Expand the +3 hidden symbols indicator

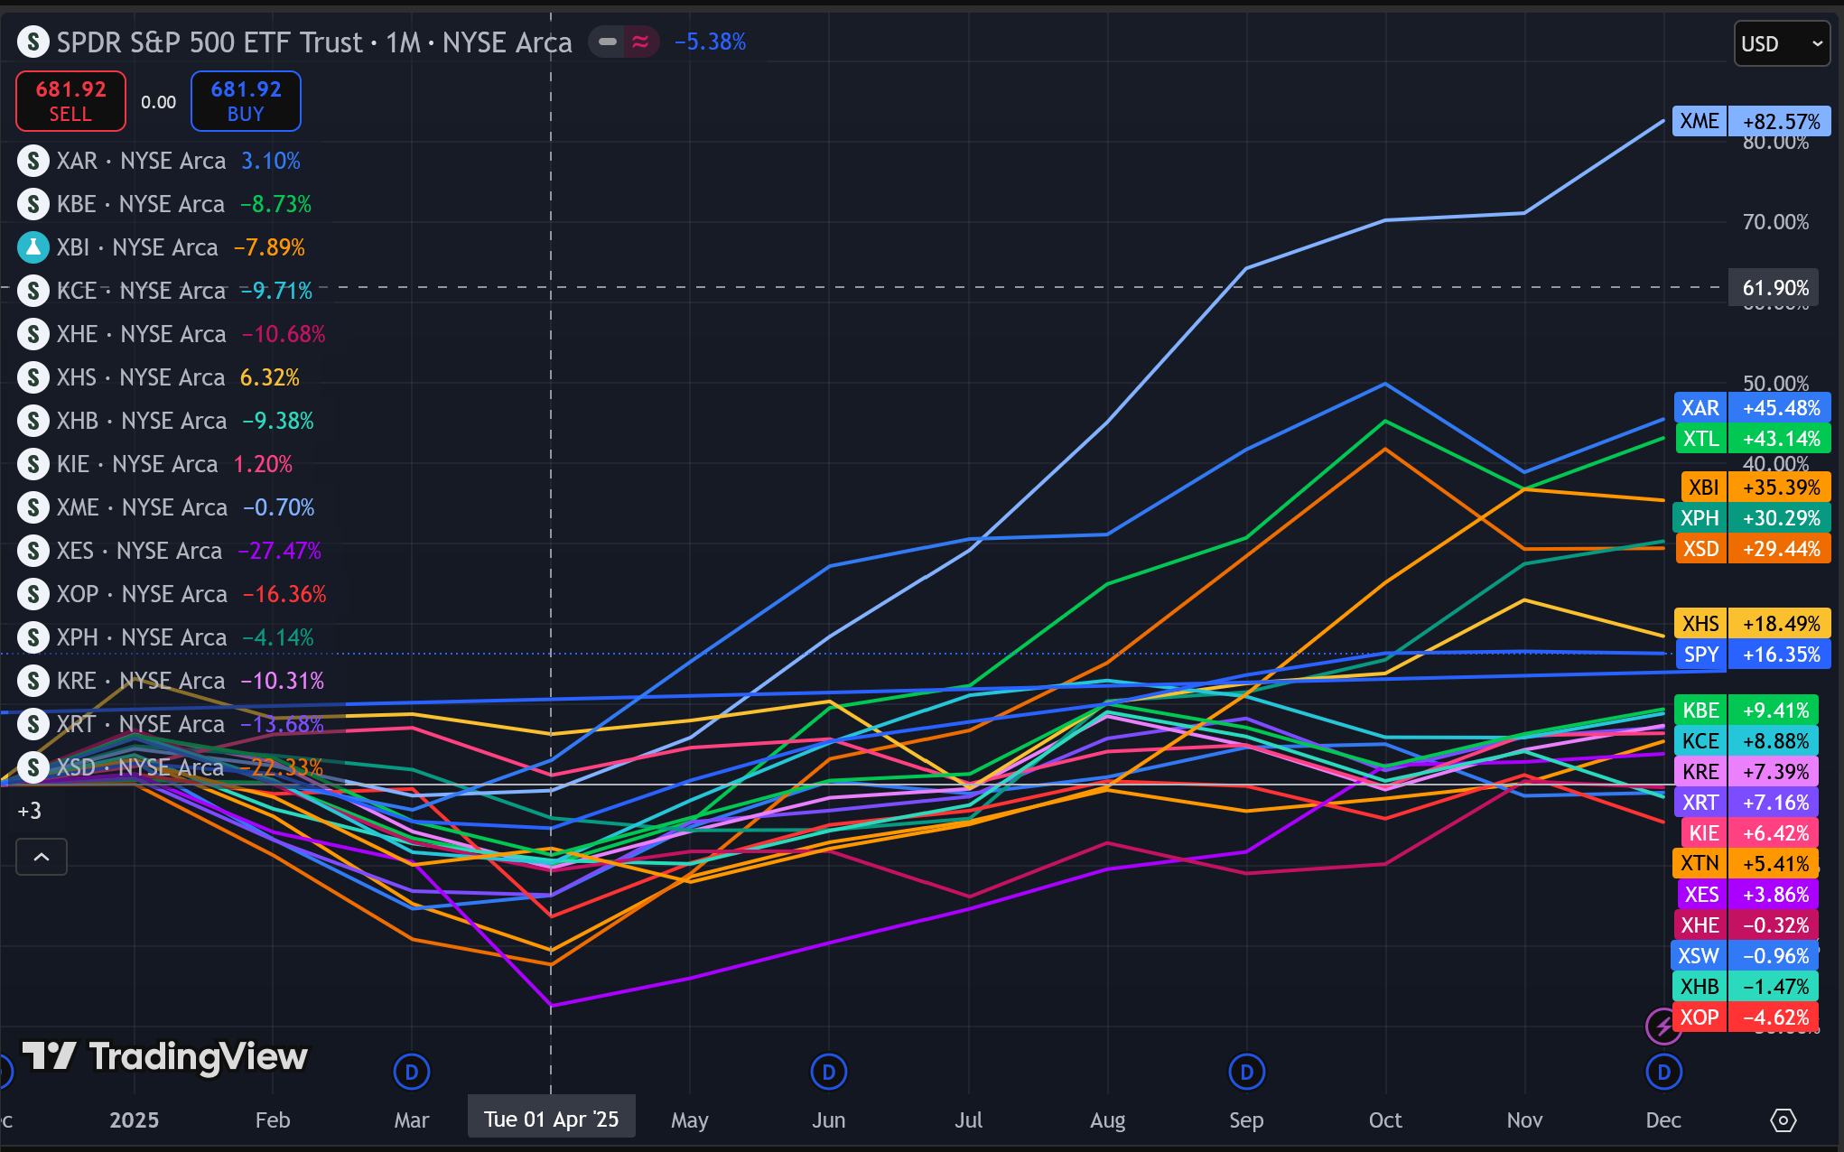(29, 811)
